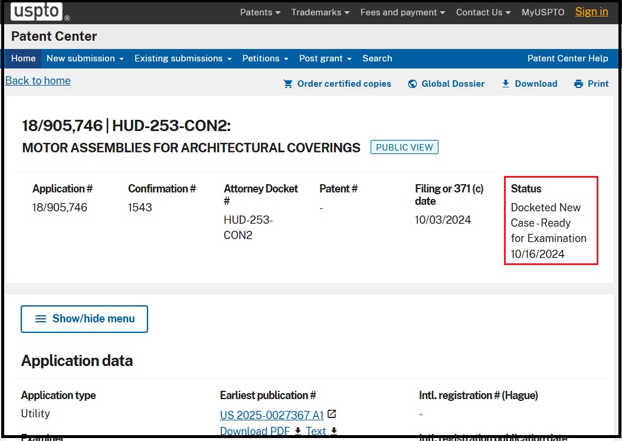Open the Global Dossier link

pos(453,84)
